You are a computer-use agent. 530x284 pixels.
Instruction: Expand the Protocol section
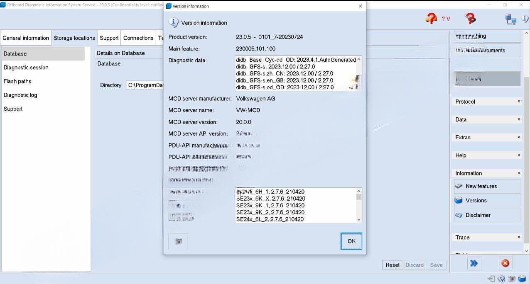(487, 102)
